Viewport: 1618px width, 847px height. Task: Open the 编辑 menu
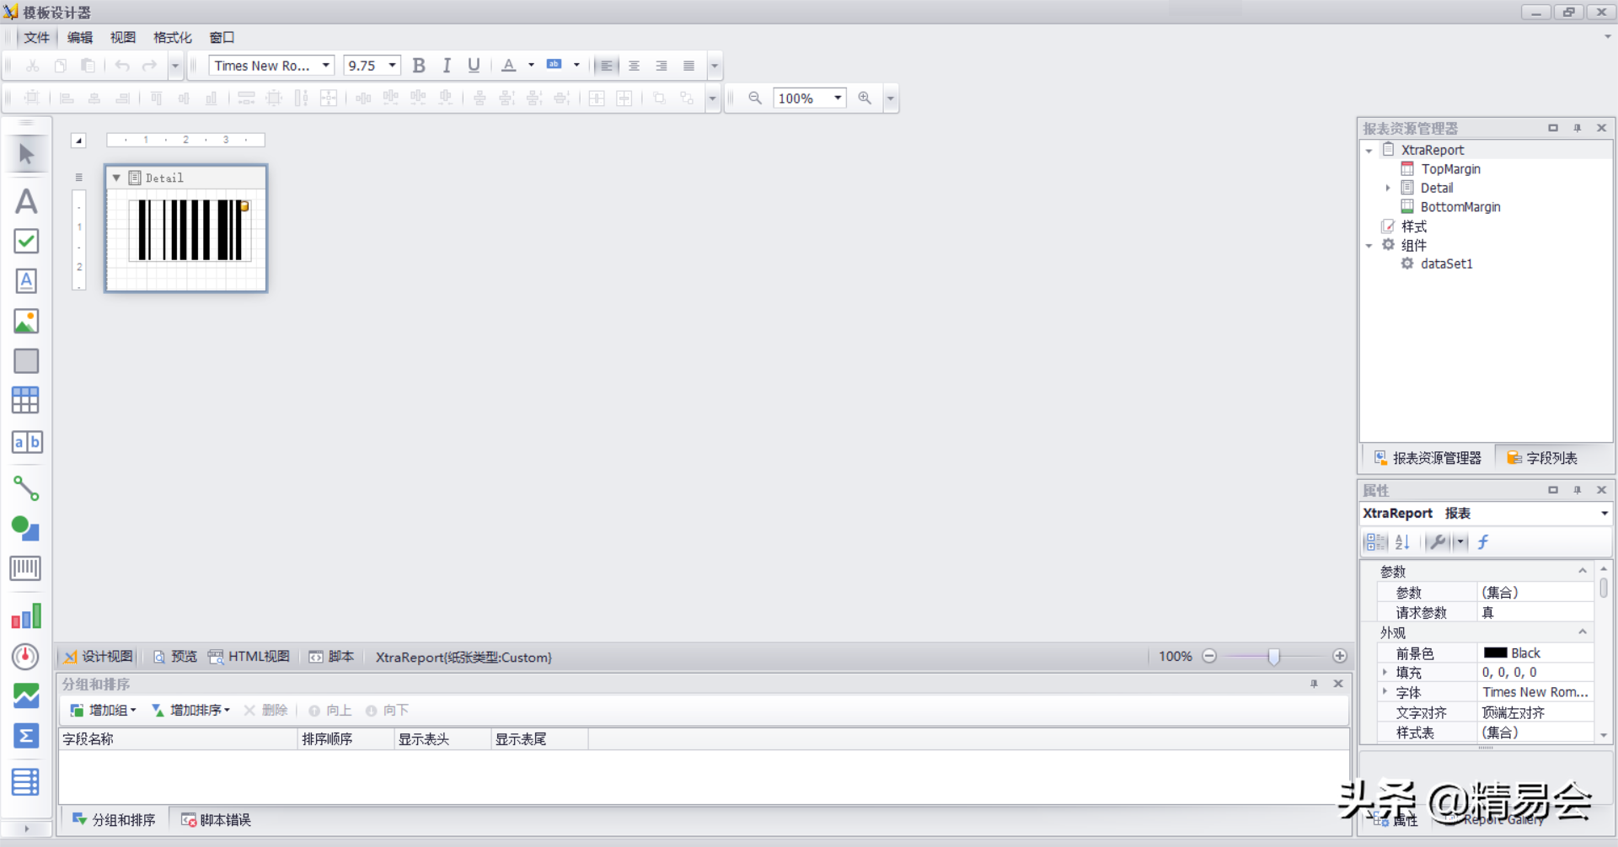click(80, 38)
